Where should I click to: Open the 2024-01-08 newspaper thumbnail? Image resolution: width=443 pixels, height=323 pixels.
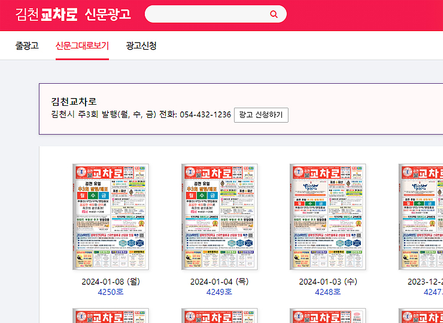pos(111,218)
